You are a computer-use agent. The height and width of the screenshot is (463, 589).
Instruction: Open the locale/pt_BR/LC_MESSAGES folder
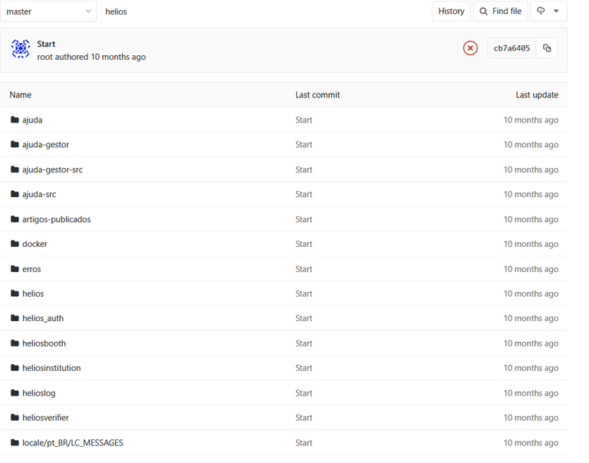73,443
